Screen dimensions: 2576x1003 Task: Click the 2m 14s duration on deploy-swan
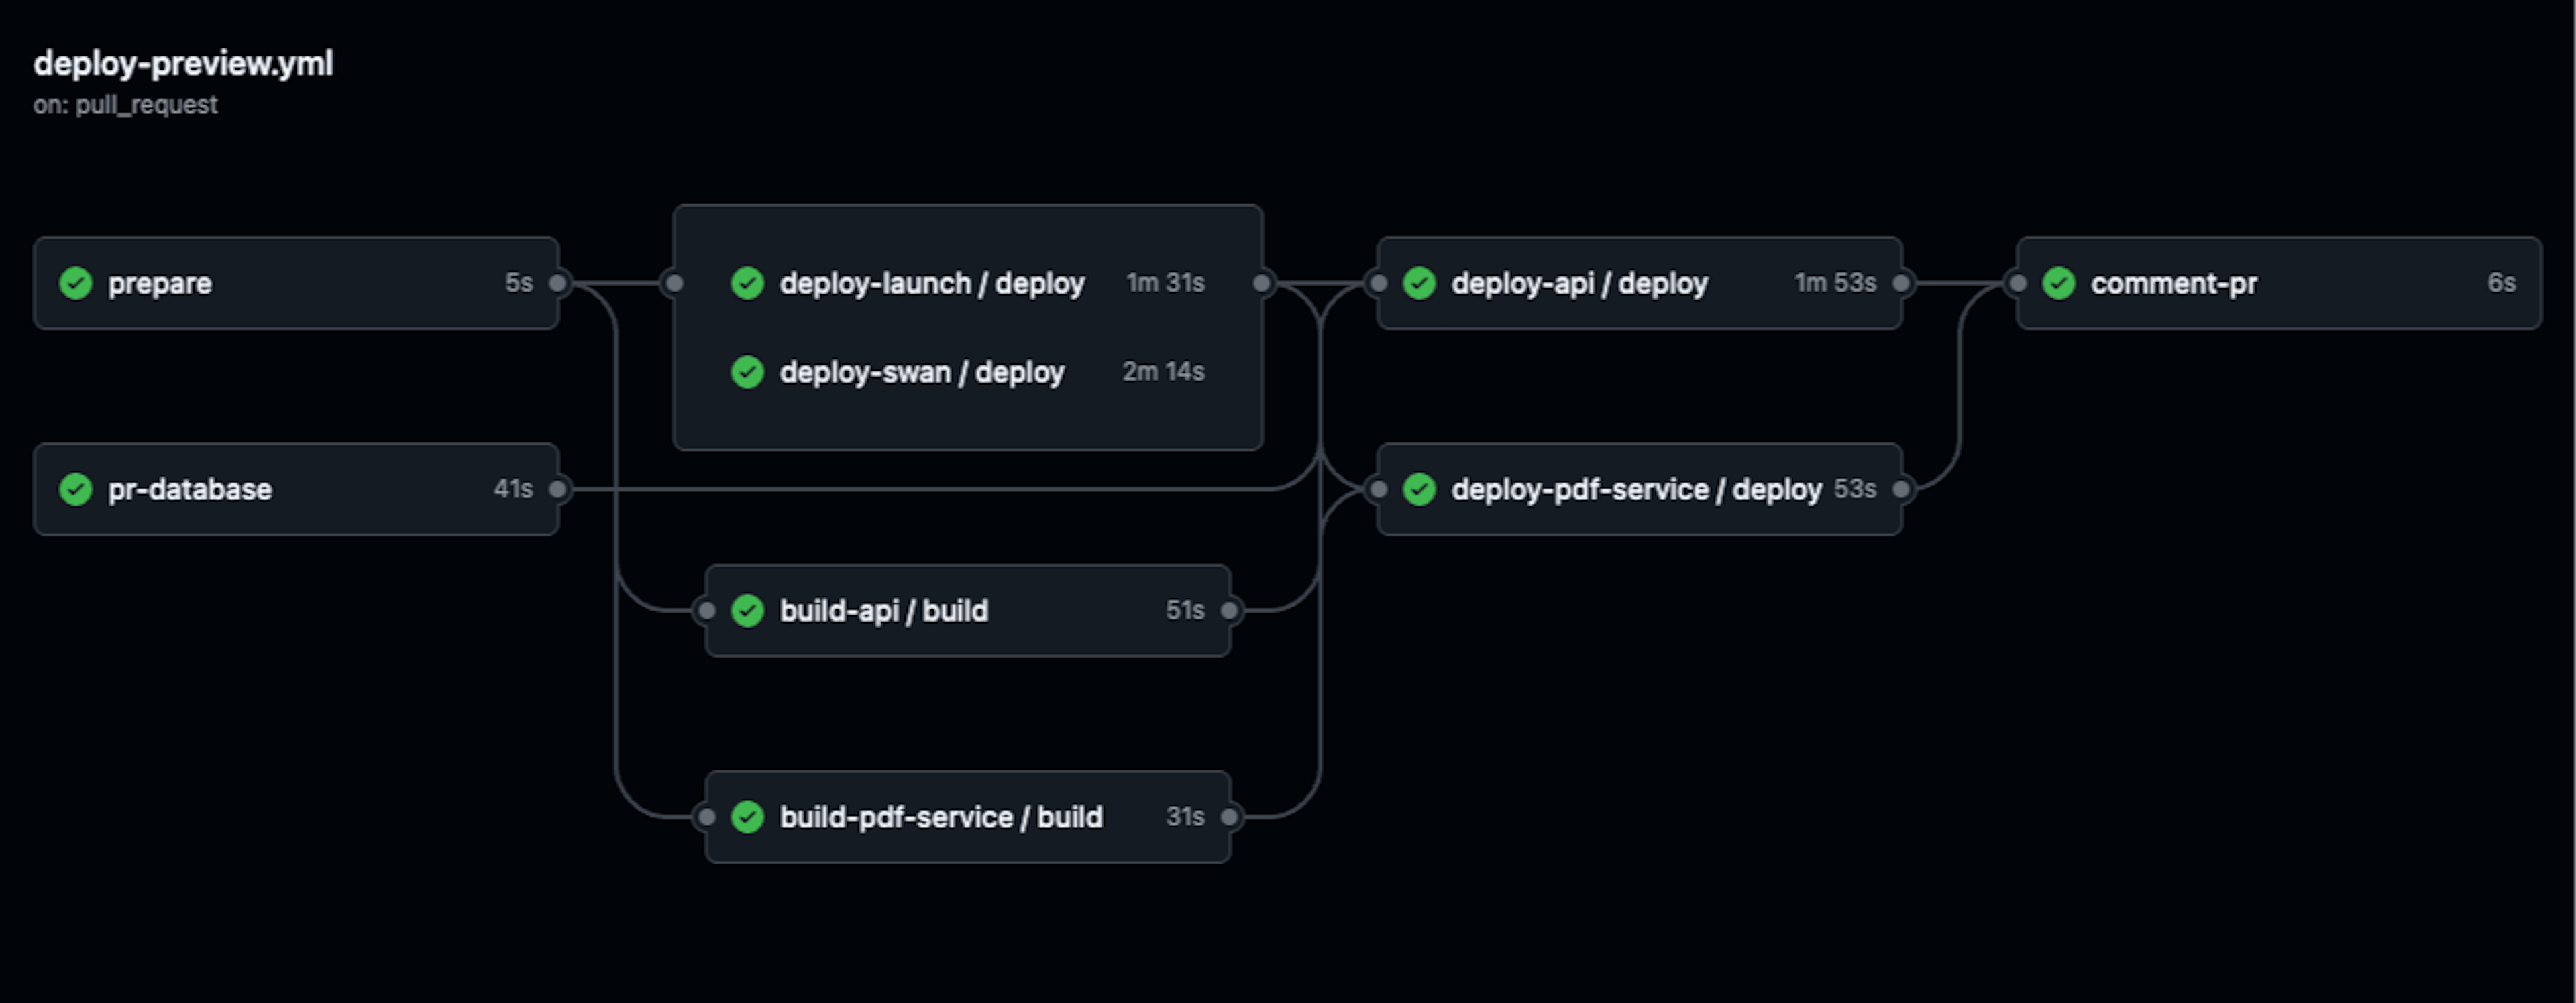(1163, 371)
